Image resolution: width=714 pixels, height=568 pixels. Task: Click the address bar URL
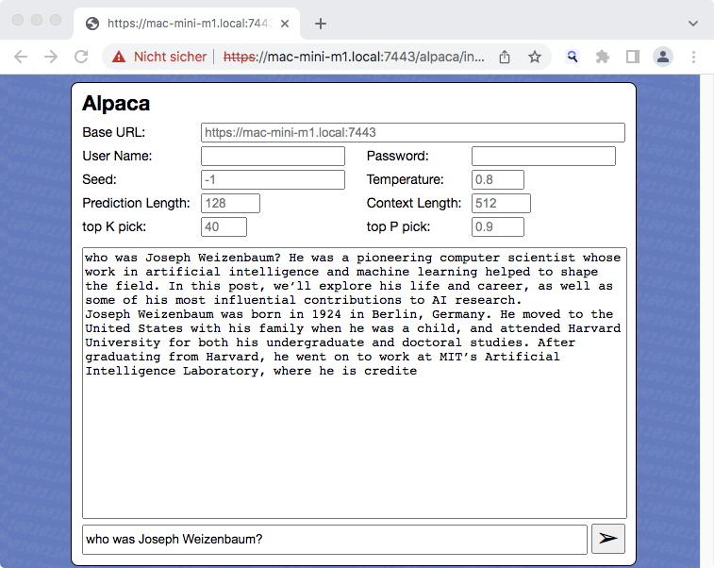(x=354, y=57)
